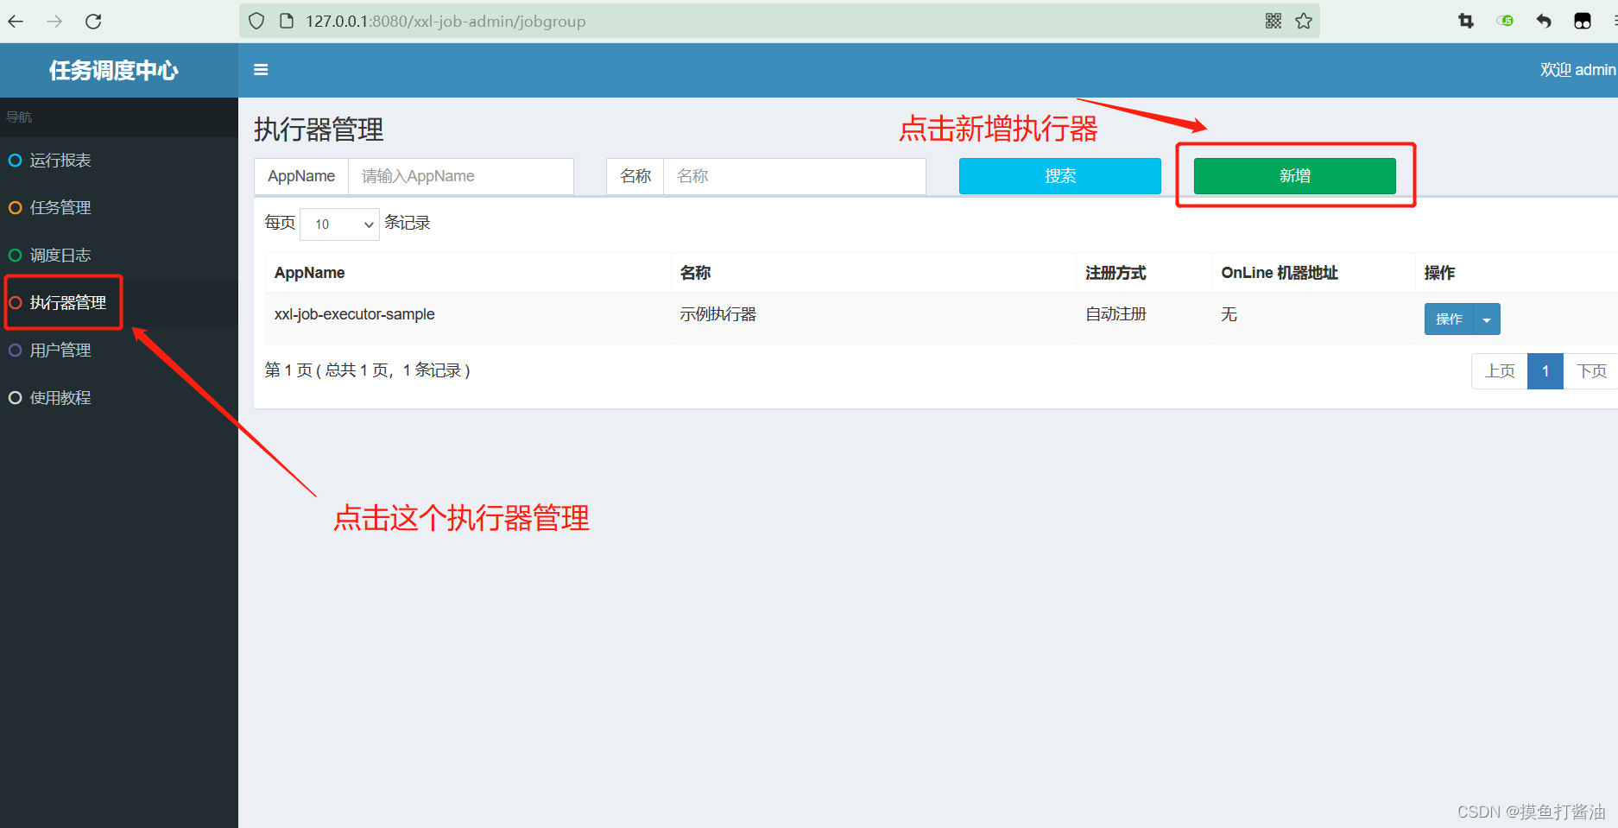The width and height of the screenshot is (1618, 828).
Task: Click circle icon beside 运行报表
Action: (x=15, y=161)
